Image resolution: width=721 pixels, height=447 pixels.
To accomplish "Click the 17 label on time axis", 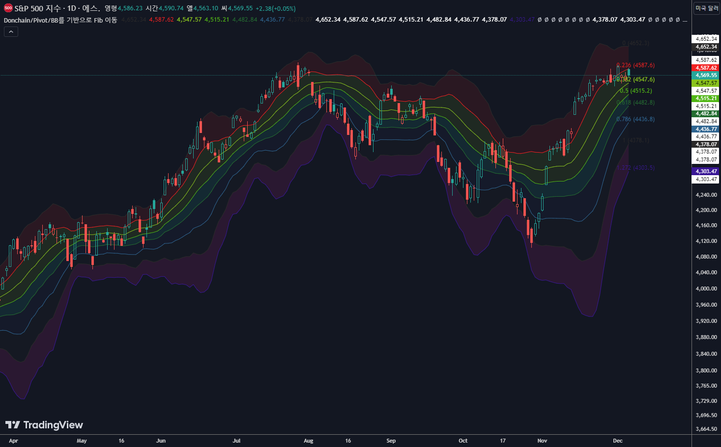I will tap(503, 441).
